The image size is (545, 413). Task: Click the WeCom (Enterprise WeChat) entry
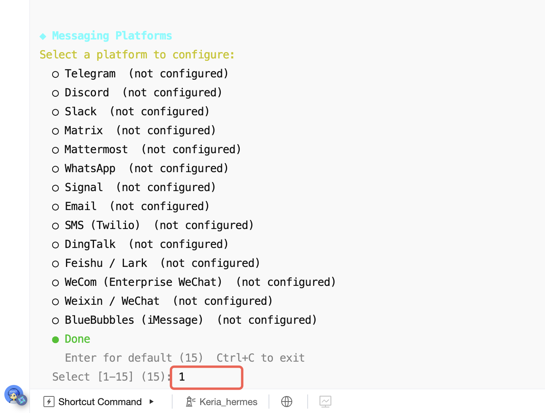(x=143, y=282)
